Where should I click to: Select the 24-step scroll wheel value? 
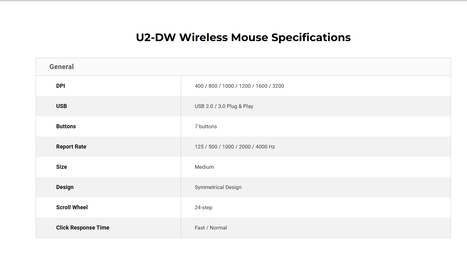pos(204,207)
